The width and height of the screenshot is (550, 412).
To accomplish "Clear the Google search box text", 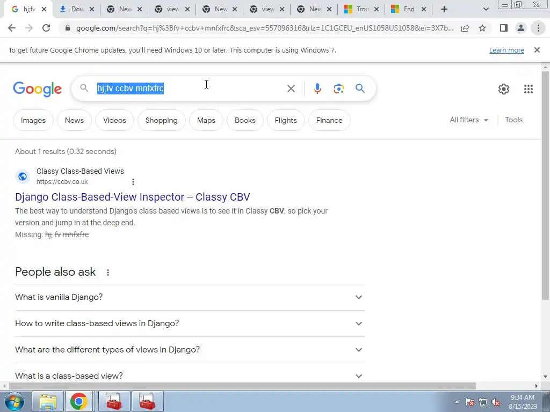I will [x=291, y=89].
